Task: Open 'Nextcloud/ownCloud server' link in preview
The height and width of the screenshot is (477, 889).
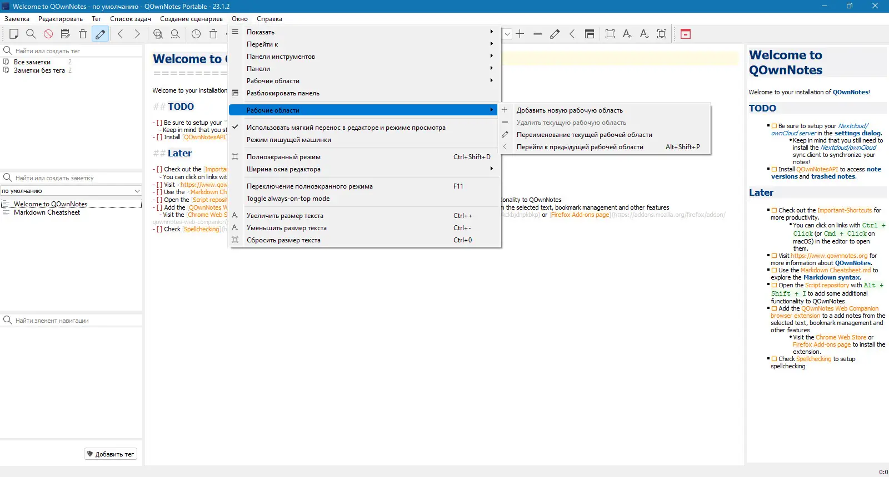Action: (820, 130)
